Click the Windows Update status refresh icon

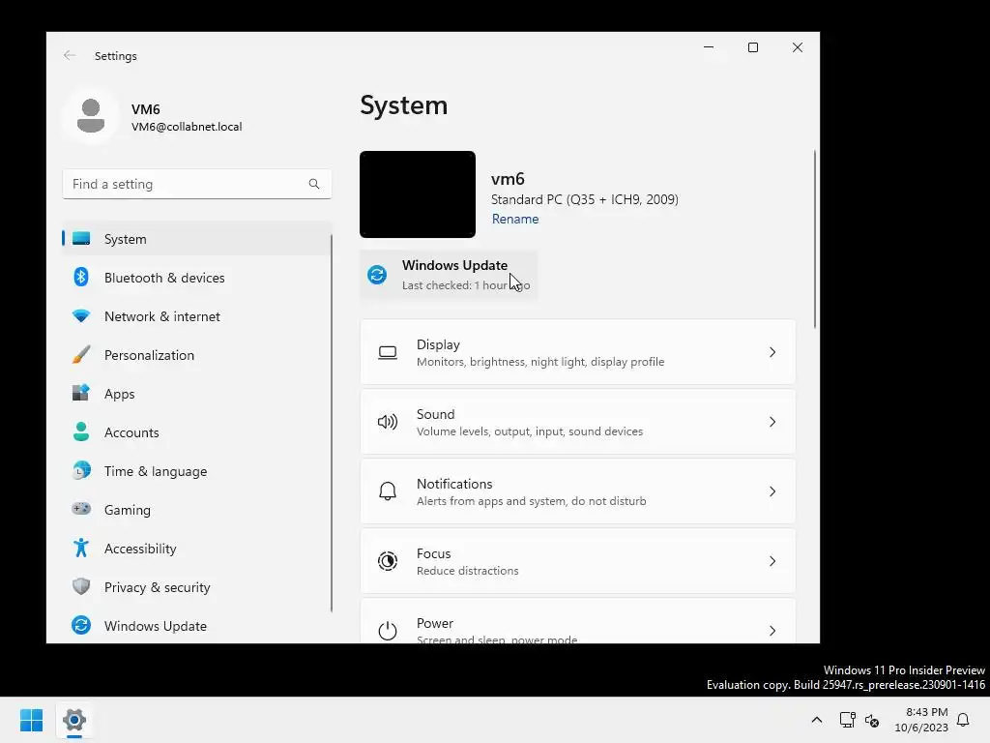[377, 275]
